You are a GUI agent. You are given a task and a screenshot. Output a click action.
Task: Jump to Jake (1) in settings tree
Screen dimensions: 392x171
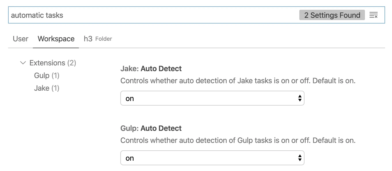[x=47, y=88]
